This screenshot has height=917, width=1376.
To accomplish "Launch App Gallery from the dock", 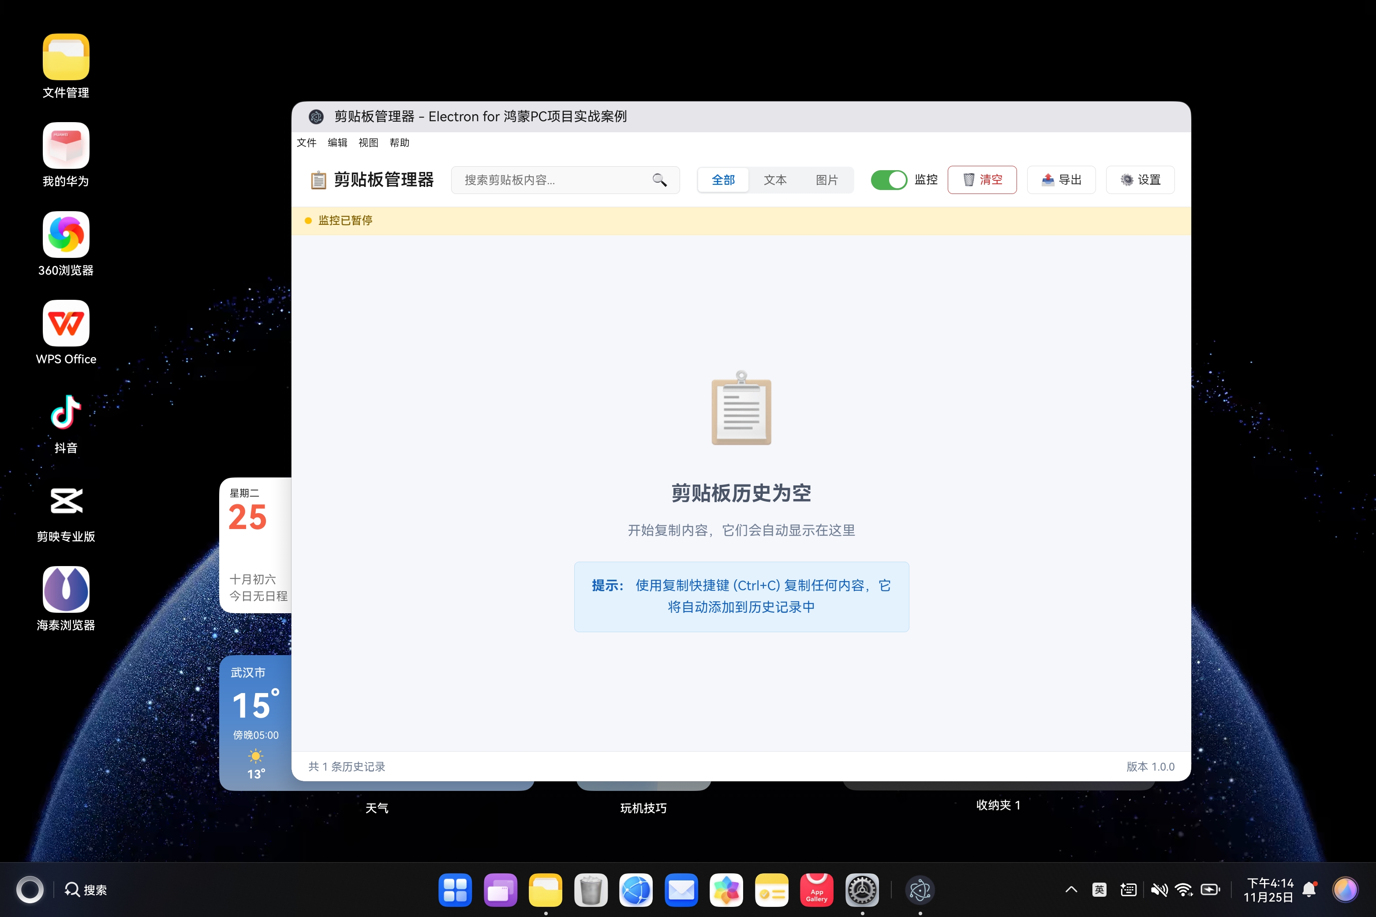I will (x=817, y=890).
